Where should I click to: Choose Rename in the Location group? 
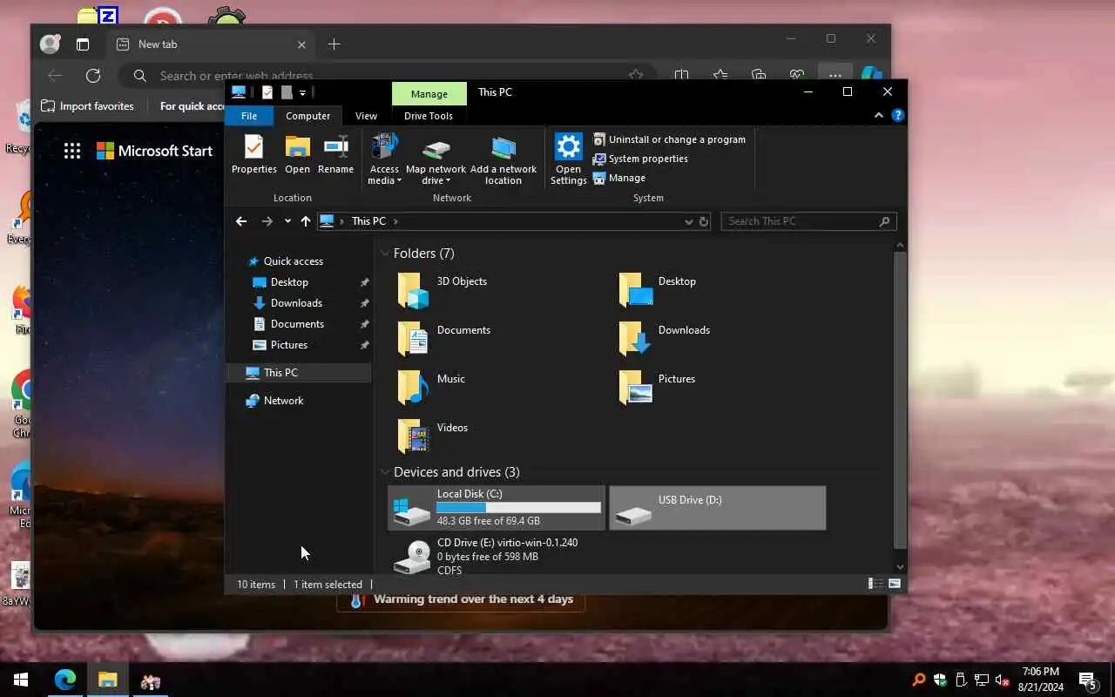pos(335,155)
